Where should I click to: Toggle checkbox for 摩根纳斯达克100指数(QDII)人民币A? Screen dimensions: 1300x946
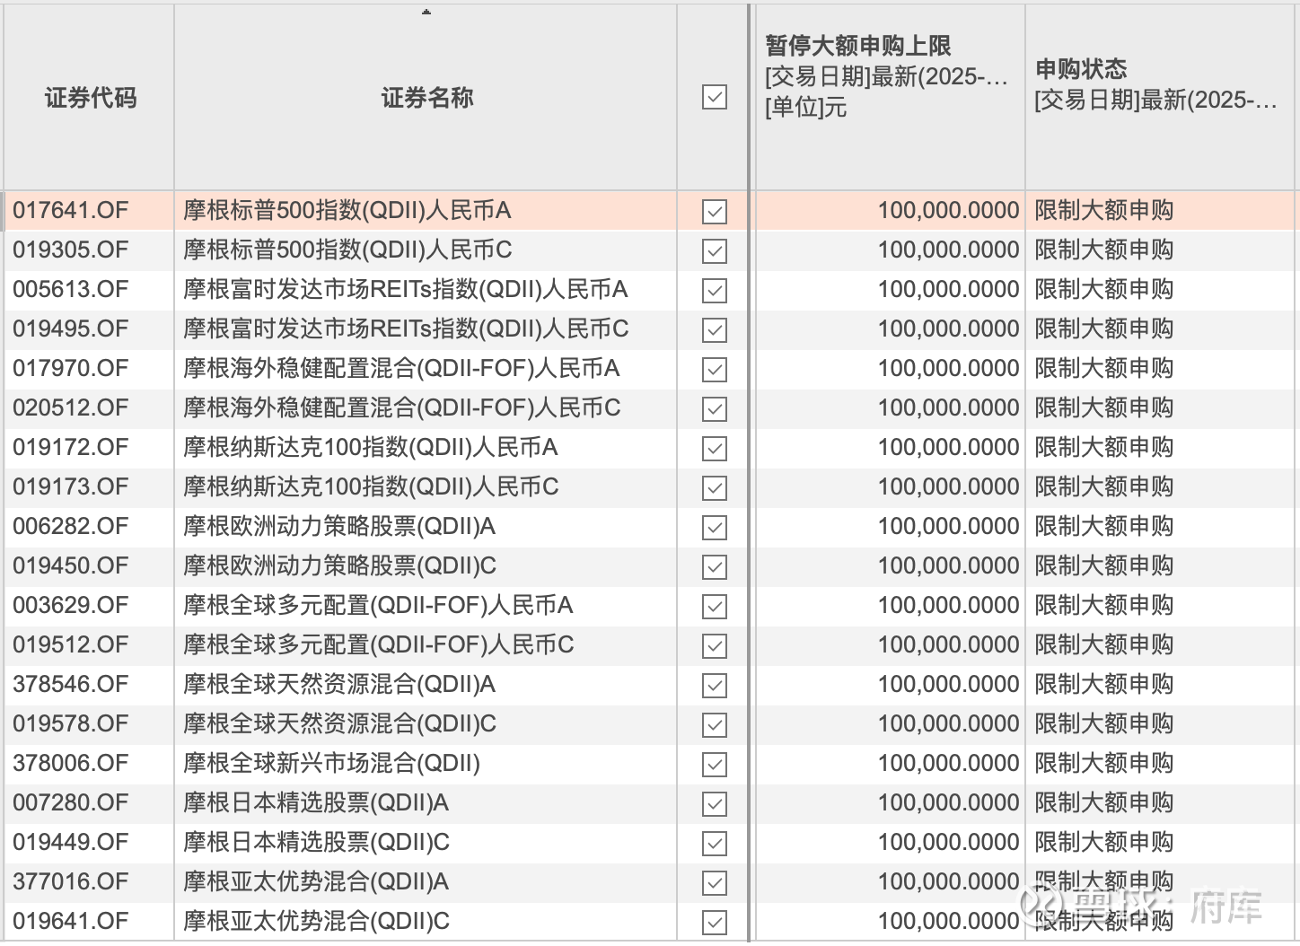click(712, 447)
